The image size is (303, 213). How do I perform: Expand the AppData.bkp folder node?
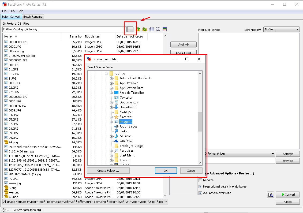[111, 83]
